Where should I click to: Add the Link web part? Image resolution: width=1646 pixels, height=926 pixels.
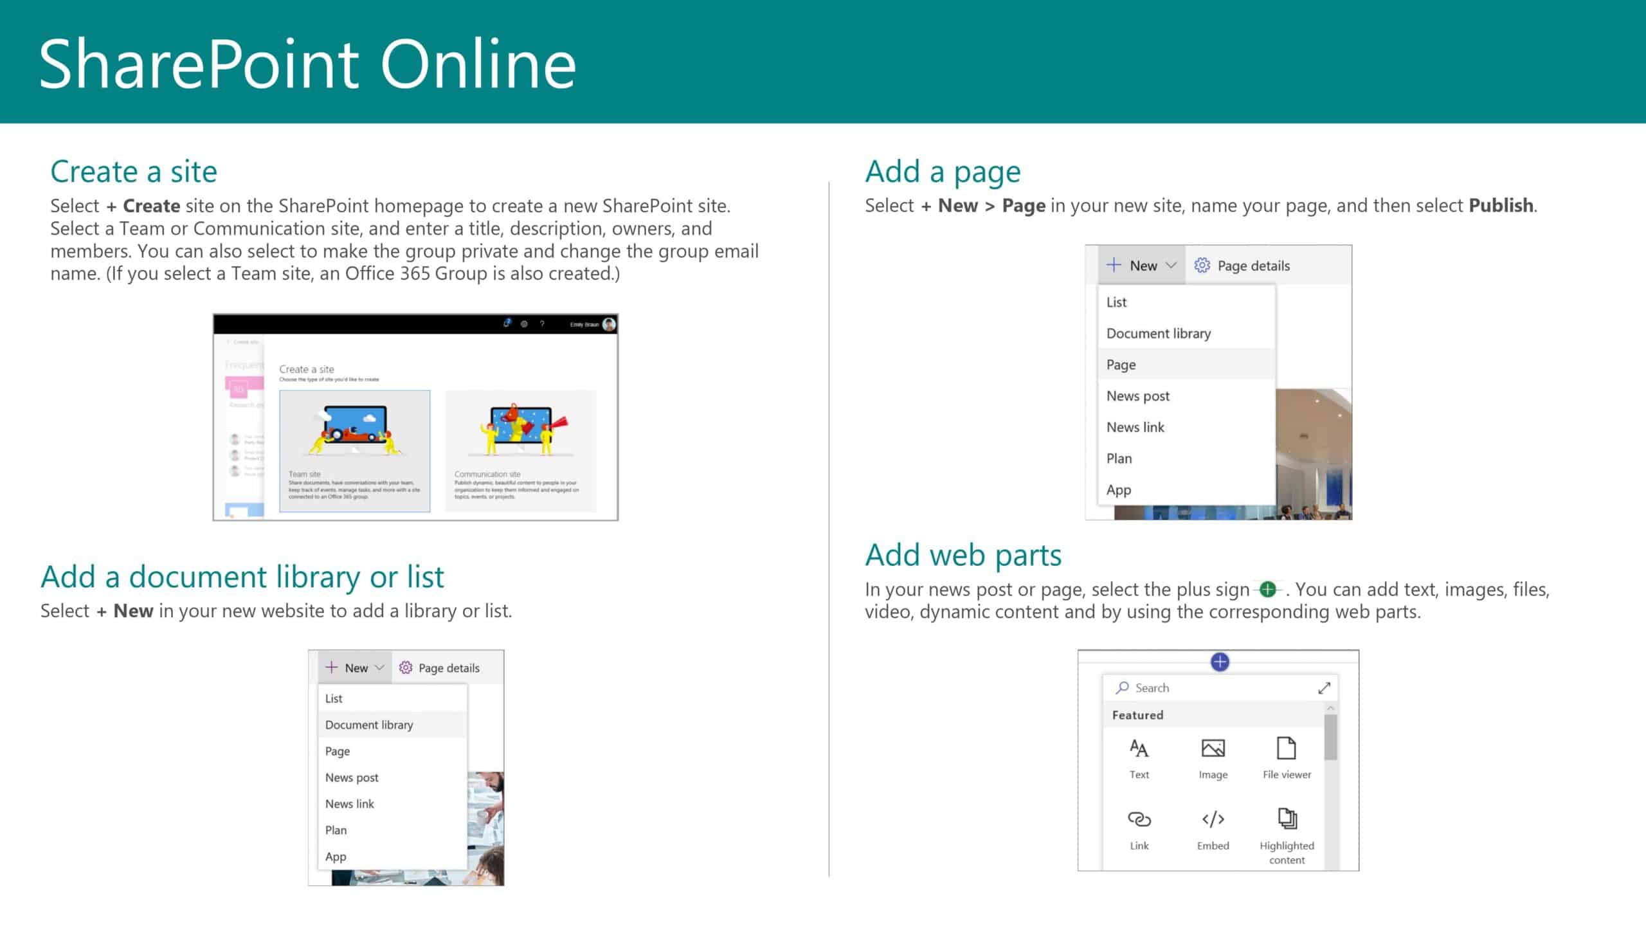click(1139, 830)
